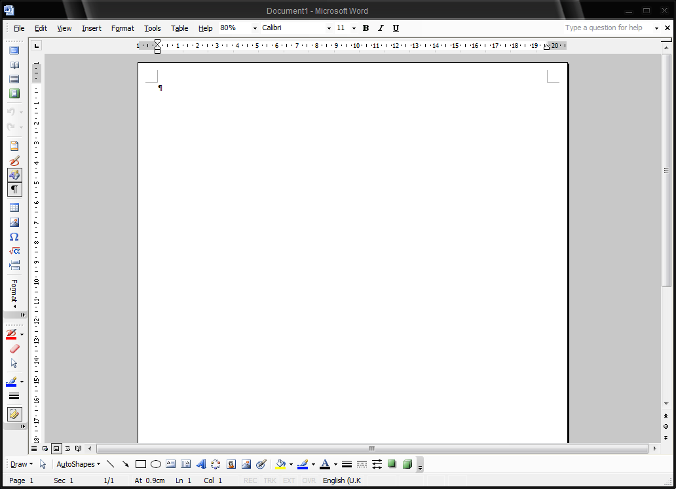Apply the yellow fill color bucket
Screen dimensions: 676x489
(280, 464)
